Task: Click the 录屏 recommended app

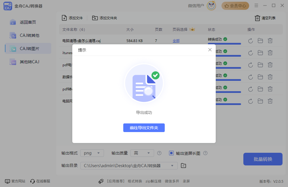Action: [x=186, y=181]
